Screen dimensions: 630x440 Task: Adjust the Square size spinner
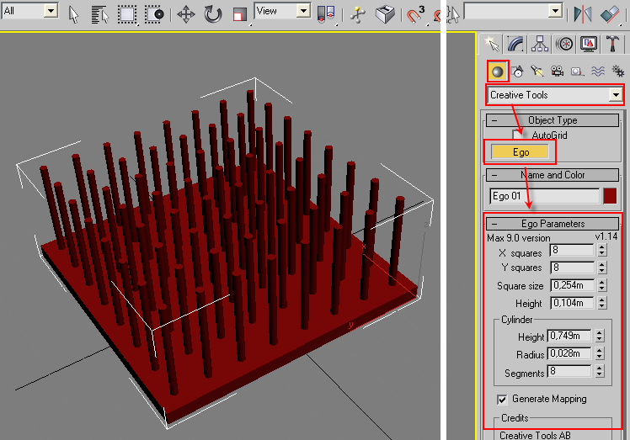pos(602,285)
